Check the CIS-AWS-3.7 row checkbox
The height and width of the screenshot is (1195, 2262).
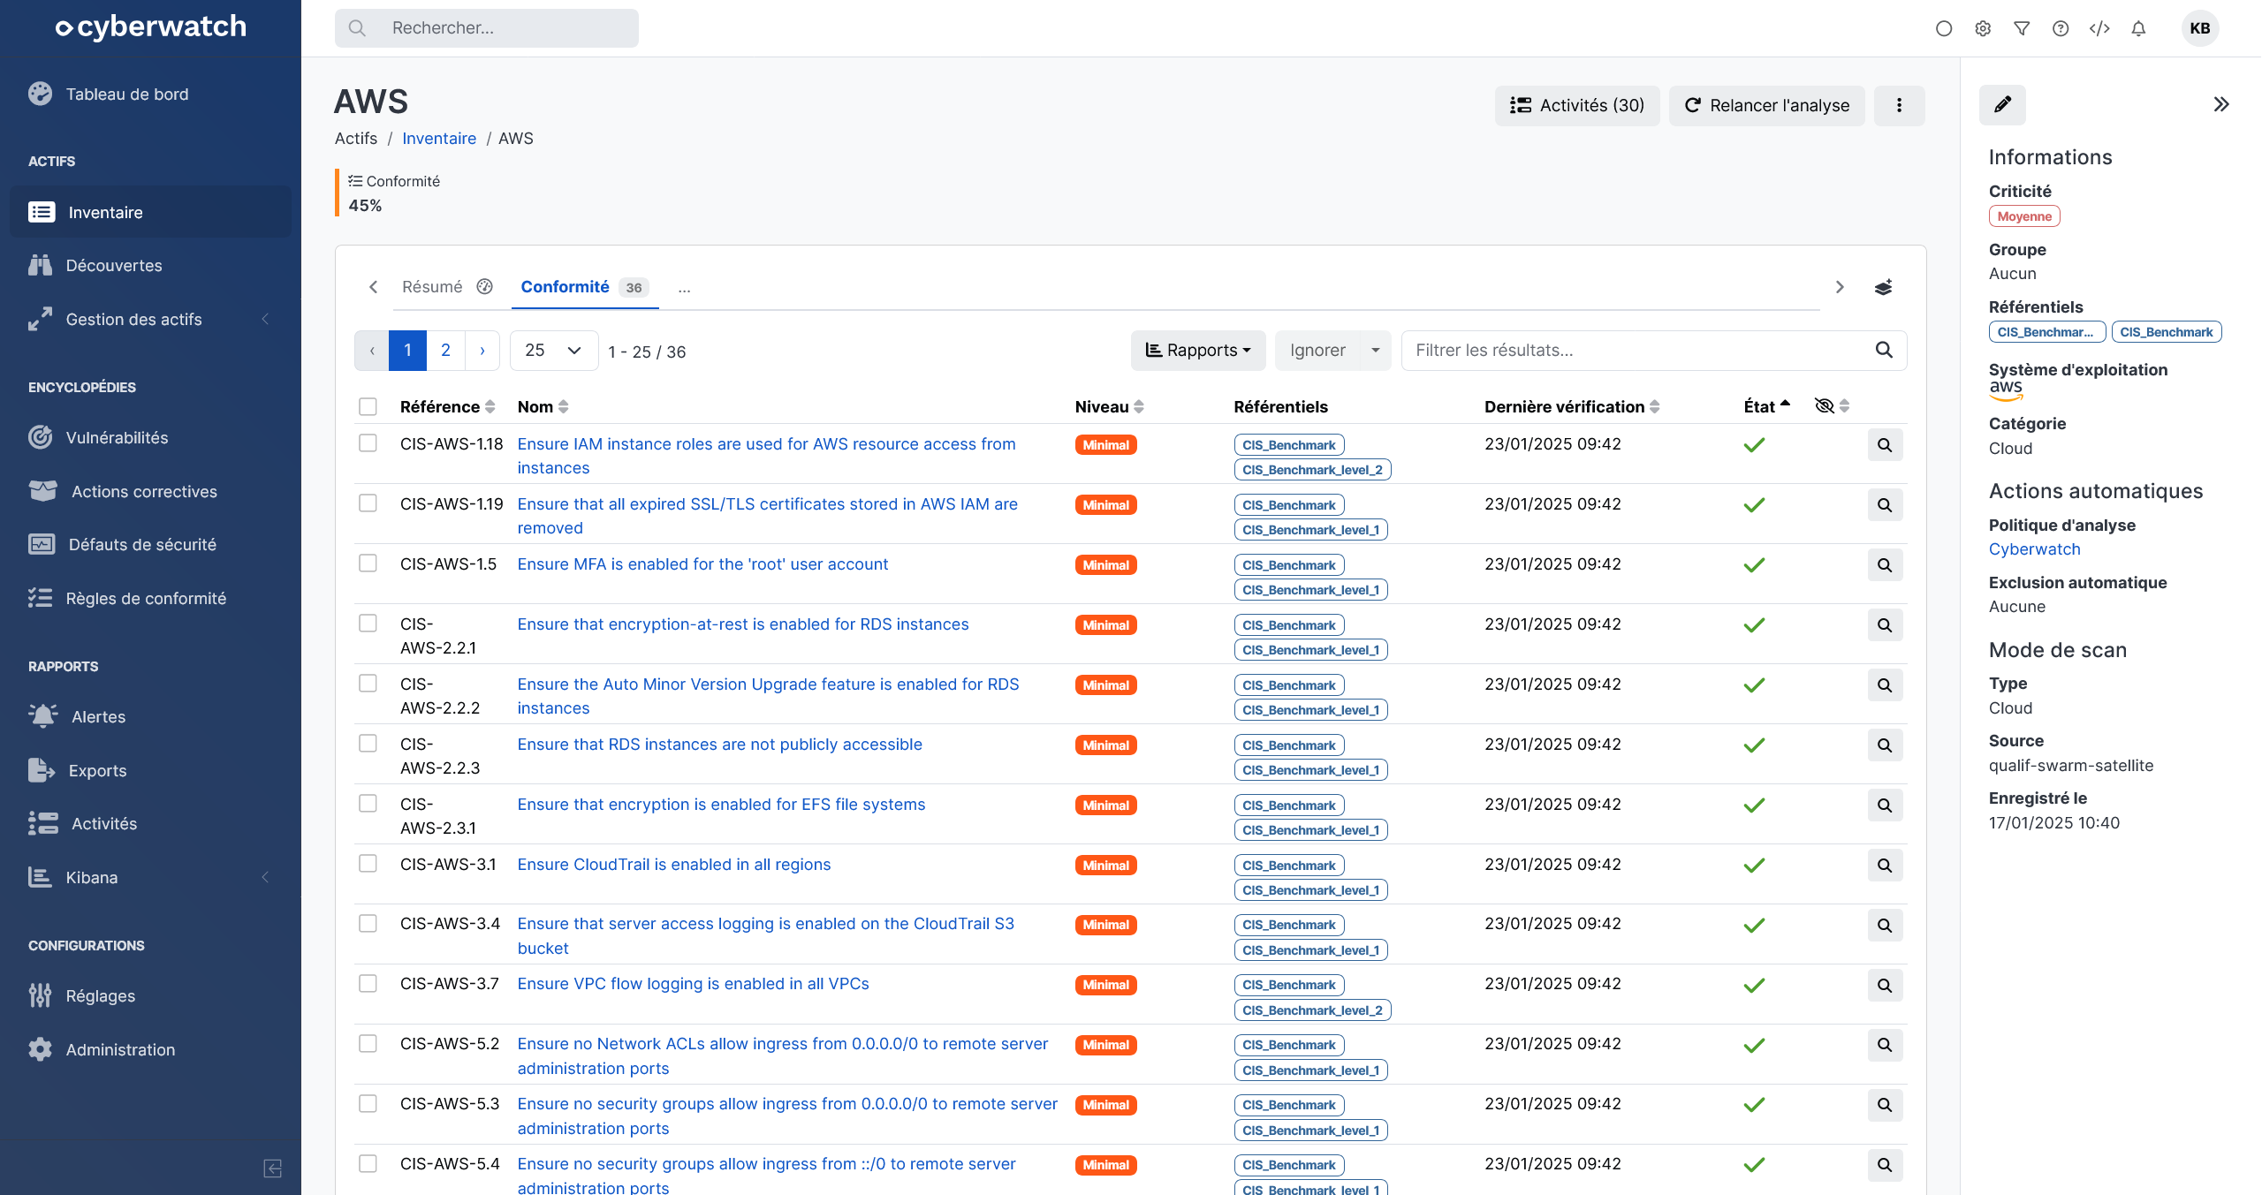pos(368,984)
